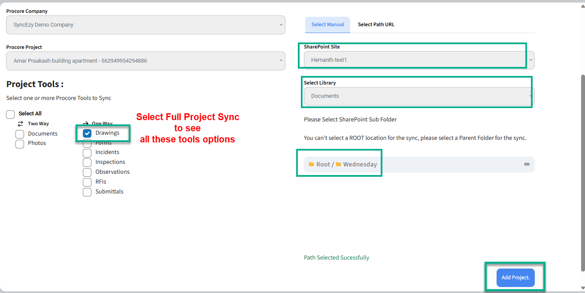Click the Root folder icon in path
The image size is (585, 293).
[x=312, y=164]
